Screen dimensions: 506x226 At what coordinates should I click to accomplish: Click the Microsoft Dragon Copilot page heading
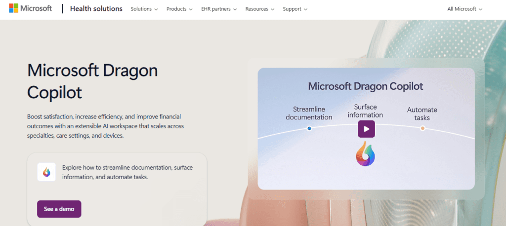[x=92, y=81]
